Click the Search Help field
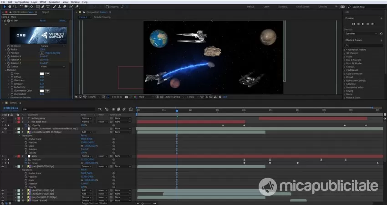The width and height of the screenshot is (387, 205). coord(366,7)
